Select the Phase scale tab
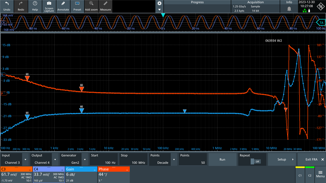The image size is (326, 183). pos(114,169)
